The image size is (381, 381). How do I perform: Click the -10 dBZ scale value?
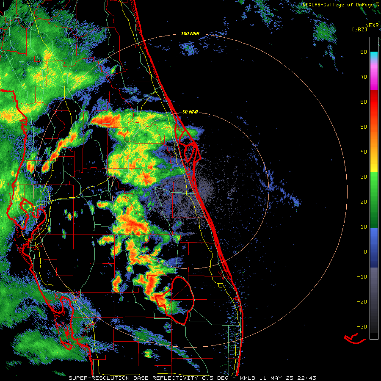pos(362,277)
